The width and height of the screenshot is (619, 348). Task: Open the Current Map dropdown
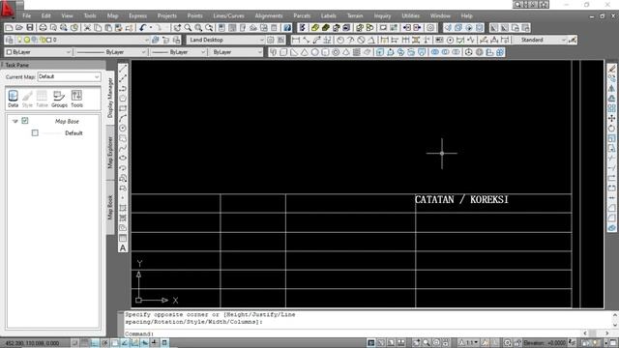pos(69,76)
